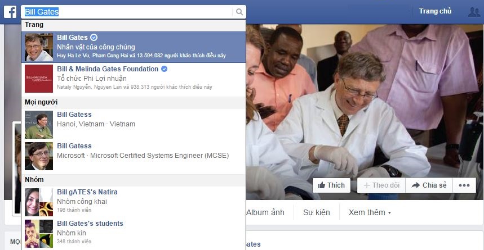Click the Bill Gates's students group thumbnail
This screenshot has width=484, height=250.
[39, 234]
